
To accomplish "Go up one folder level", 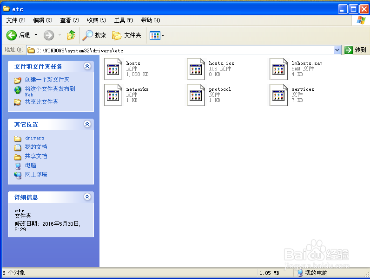I will click(71, 35).
